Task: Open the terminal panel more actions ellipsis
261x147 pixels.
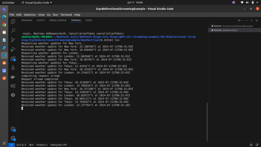Action: click(x=246, y=20)
